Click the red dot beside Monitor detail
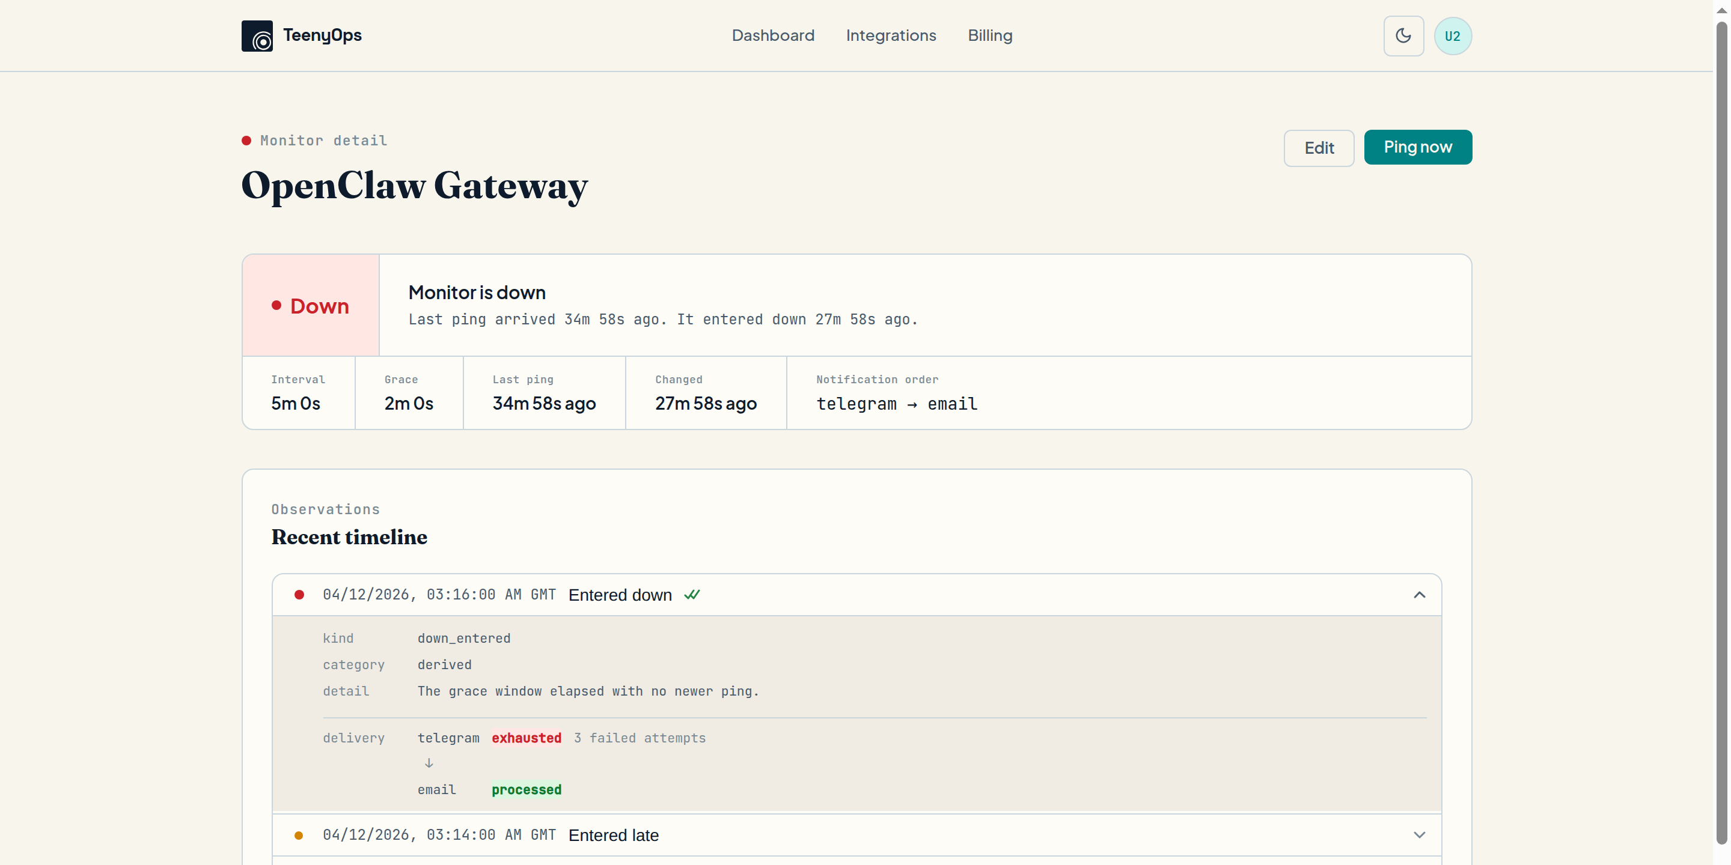Viewport: 1731px width, 865px height. point(246,141)
